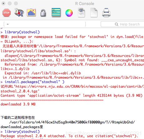The height and width of the screenshot is (139, 144).
Task: Open document in editor icon
Action: [81, 12]
